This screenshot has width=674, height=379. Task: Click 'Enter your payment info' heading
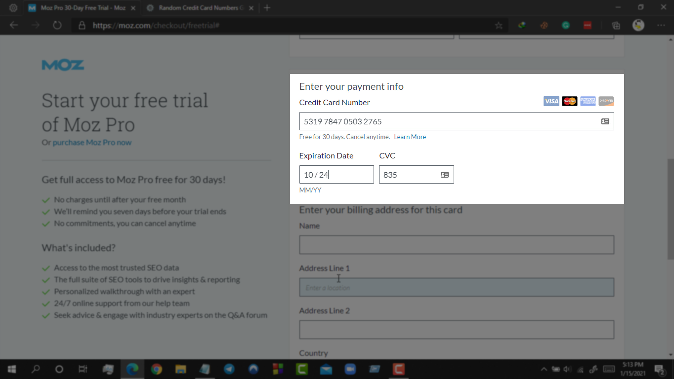tap(351, 87)
